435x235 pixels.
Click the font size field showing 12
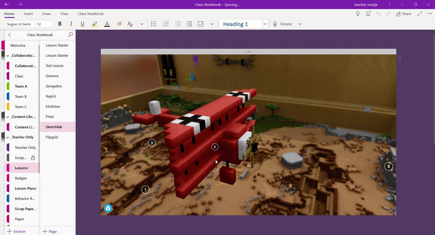coord(43,24)
